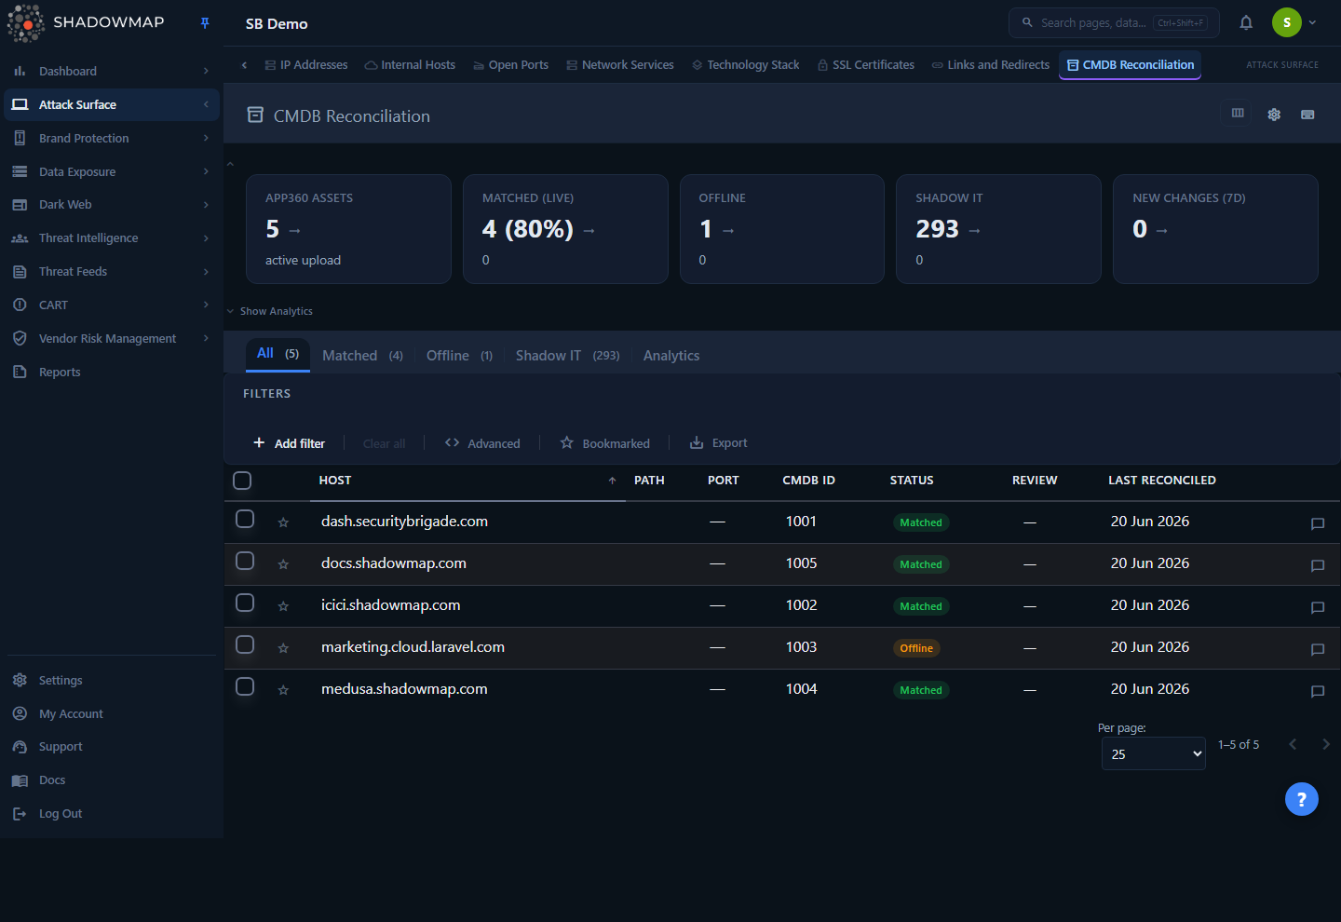Check the box for docs.shadowmap.com

pos(245,561)
